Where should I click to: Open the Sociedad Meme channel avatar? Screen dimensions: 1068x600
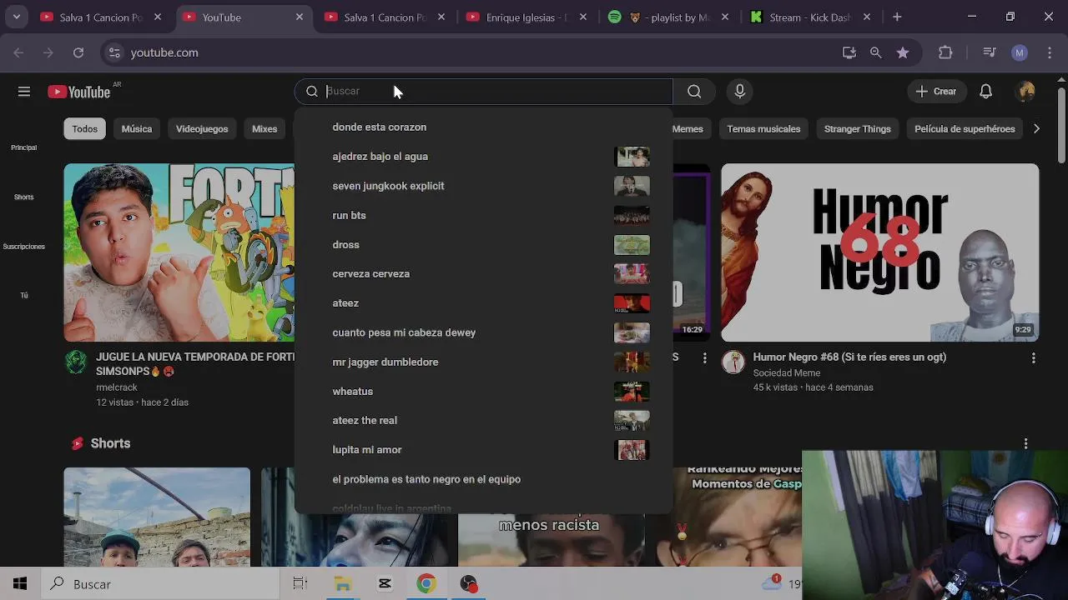tap(733, 362)
